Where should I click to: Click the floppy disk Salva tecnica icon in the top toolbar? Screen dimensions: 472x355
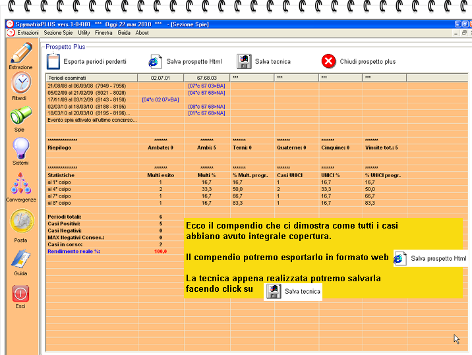[x=244, y=61]
